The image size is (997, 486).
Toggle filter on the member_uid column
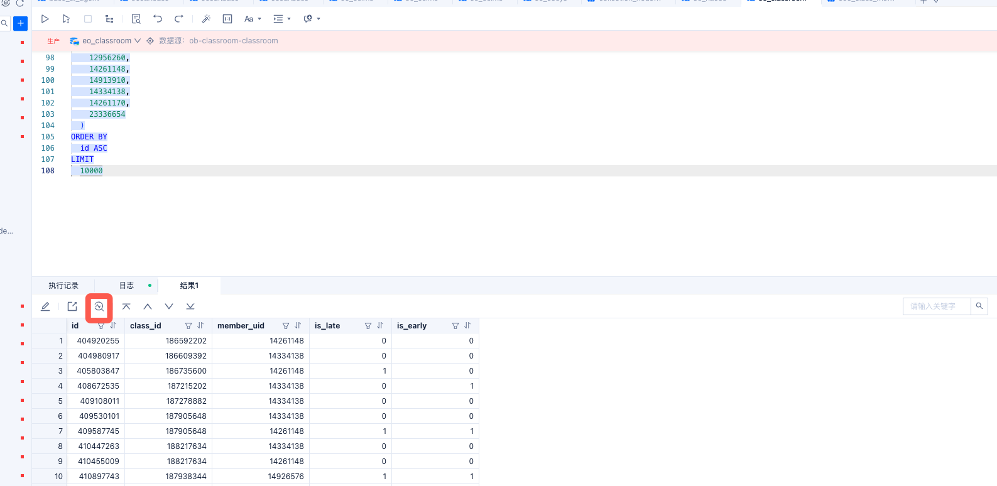coord(286,326)
